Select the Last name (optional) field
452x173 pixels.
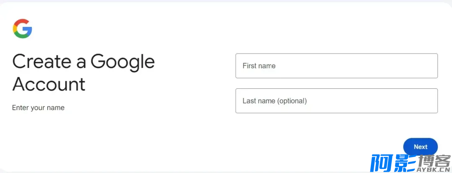(x=336, y=101)
